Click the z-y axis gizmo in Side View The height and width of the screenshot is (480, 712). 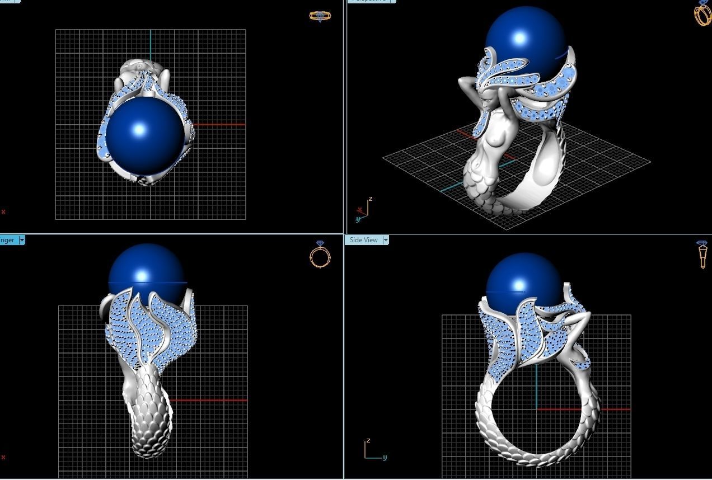(375, 450)
